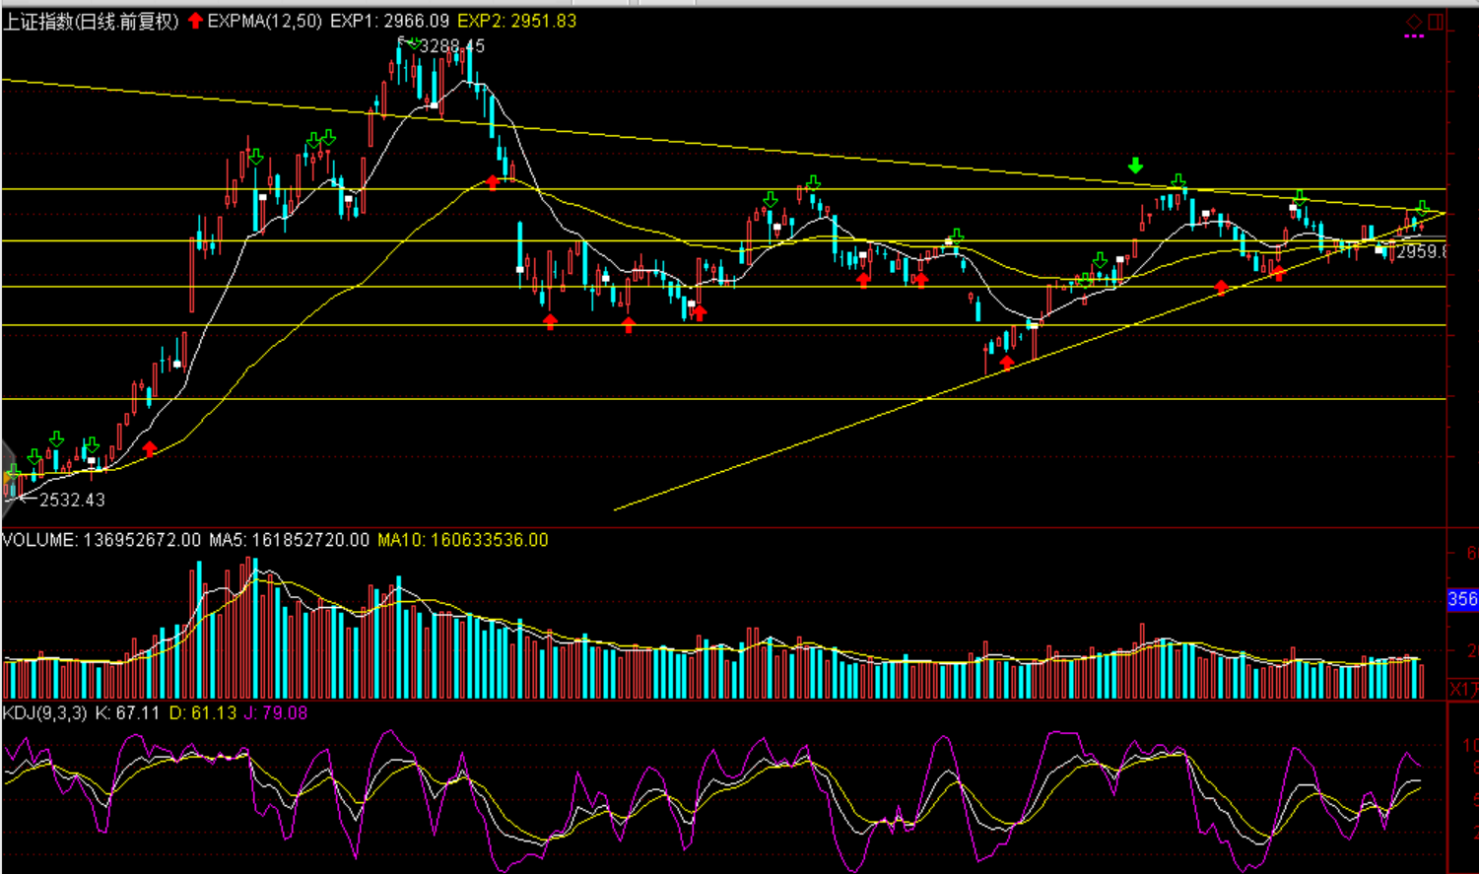Click the K: 67.11 readout

coord(127,712)
